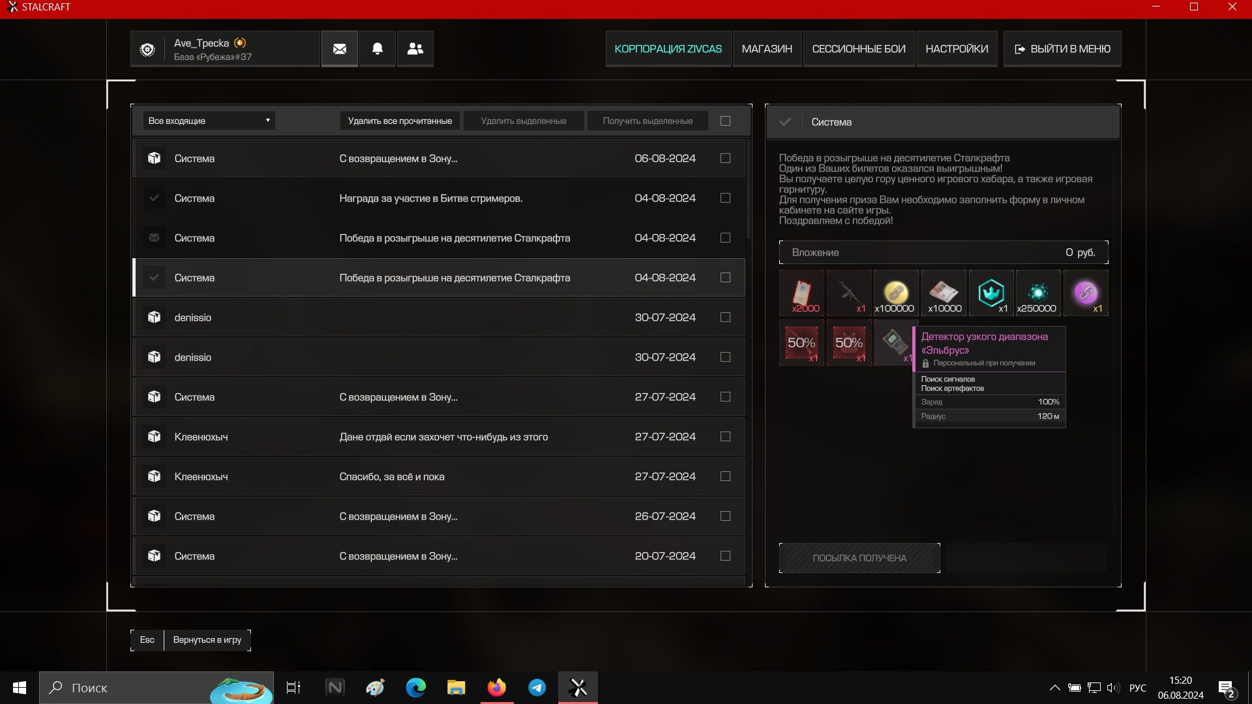Click the Вложение 0 руб. header
This screenshot has width=1252, height=704.
point(944,252)
